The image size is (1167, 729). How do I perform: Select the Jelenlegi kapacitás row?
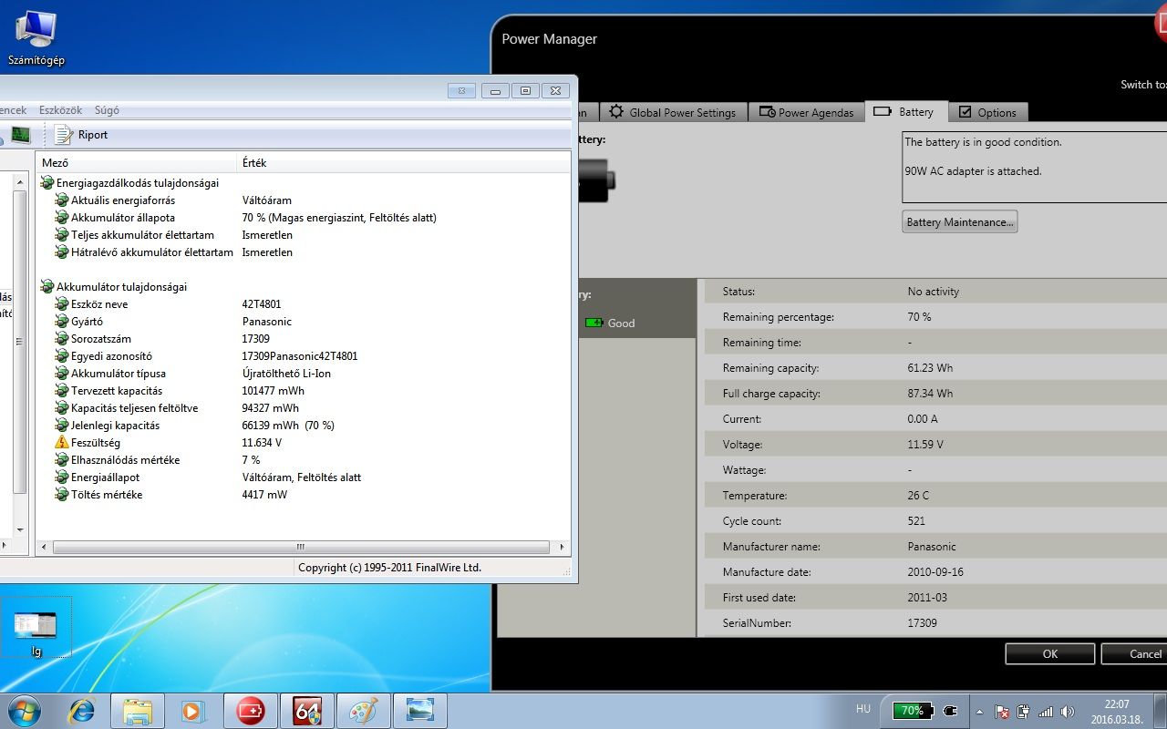(304, 426)
